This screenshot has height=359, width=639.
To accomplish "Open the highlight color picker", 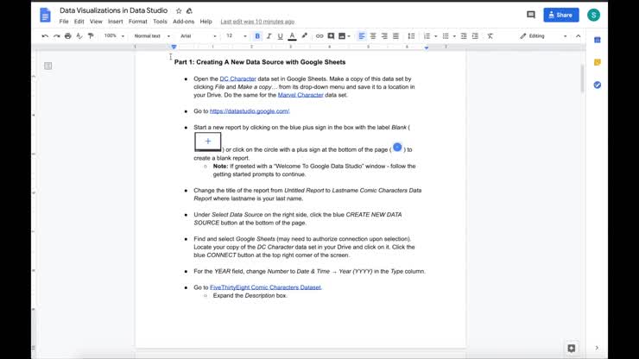I will (x=304, y=36).
